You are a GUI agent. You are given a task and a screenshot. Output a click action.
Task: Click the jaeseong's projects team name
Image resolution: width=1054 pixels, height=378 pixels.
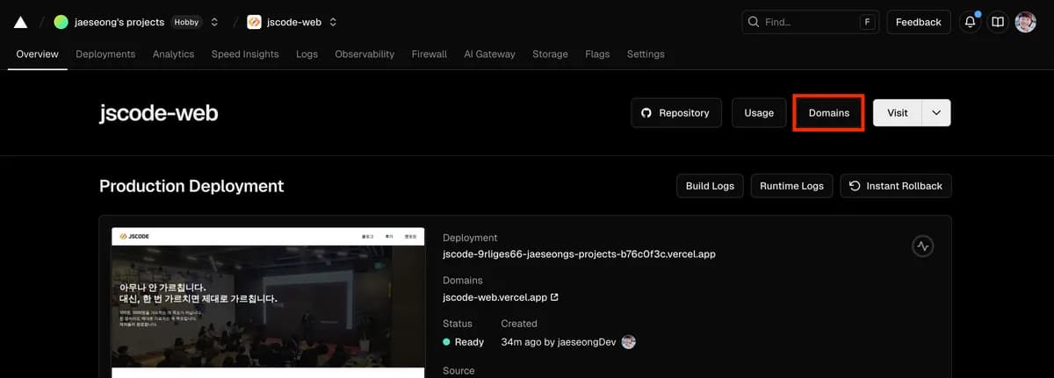click(x=119, y=22)
